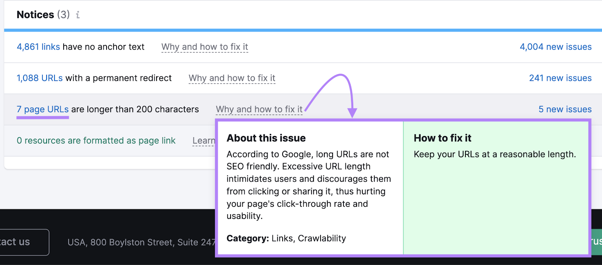View the '4,004 new issues' link
Image resolution: width=602 pixels, height=265 pixels.
pos(556,47)
